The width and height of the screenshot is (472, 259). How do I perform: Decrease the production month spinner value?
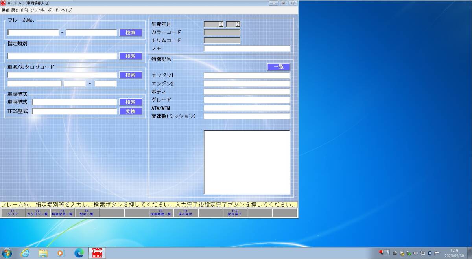point(238,26)
